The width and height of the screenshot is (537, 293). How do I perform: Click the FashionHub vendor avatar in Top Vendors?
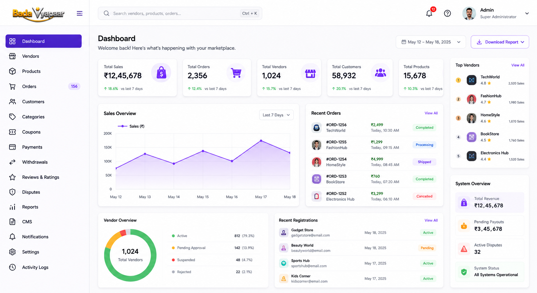coord(471,99)
